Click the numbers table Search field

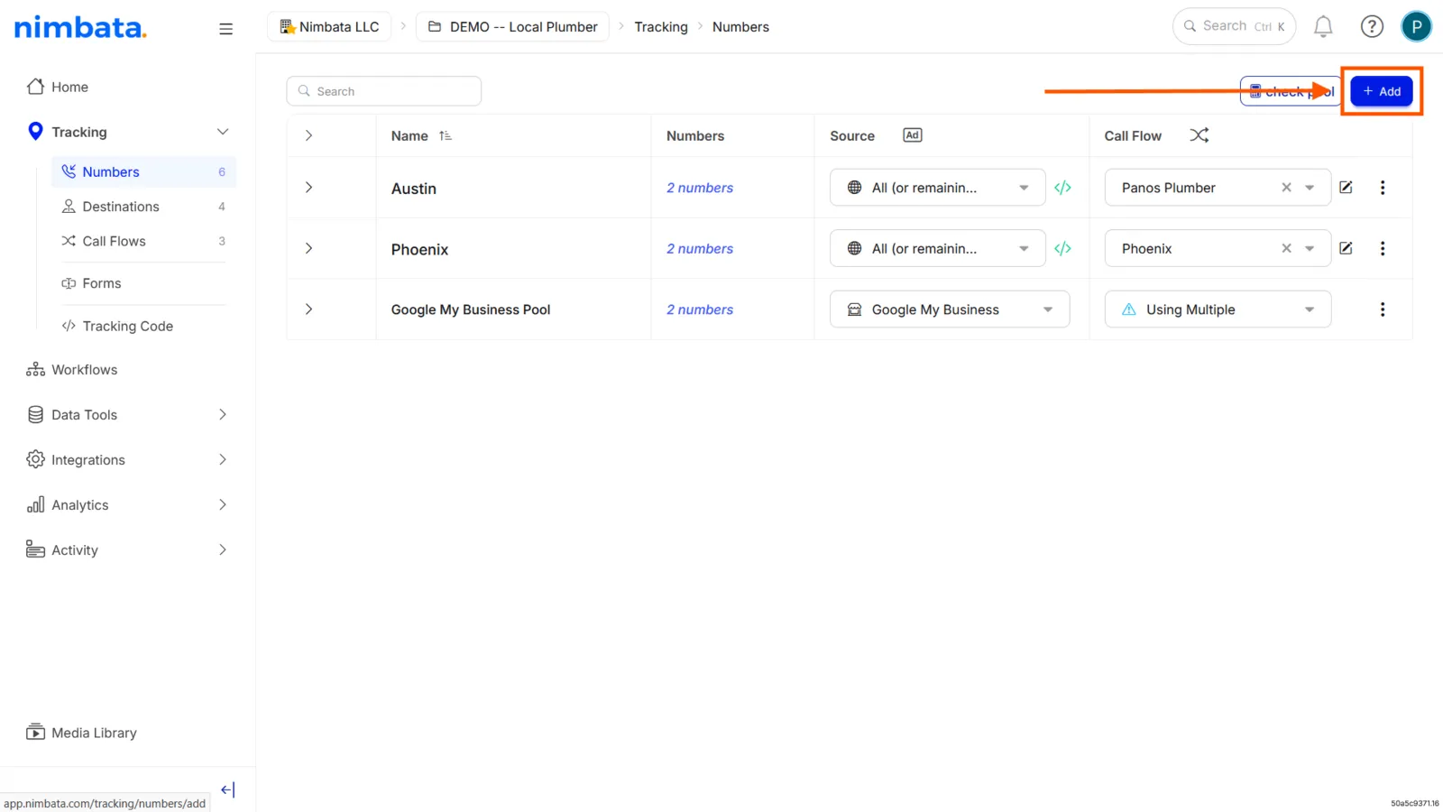(x=384, y=91)
